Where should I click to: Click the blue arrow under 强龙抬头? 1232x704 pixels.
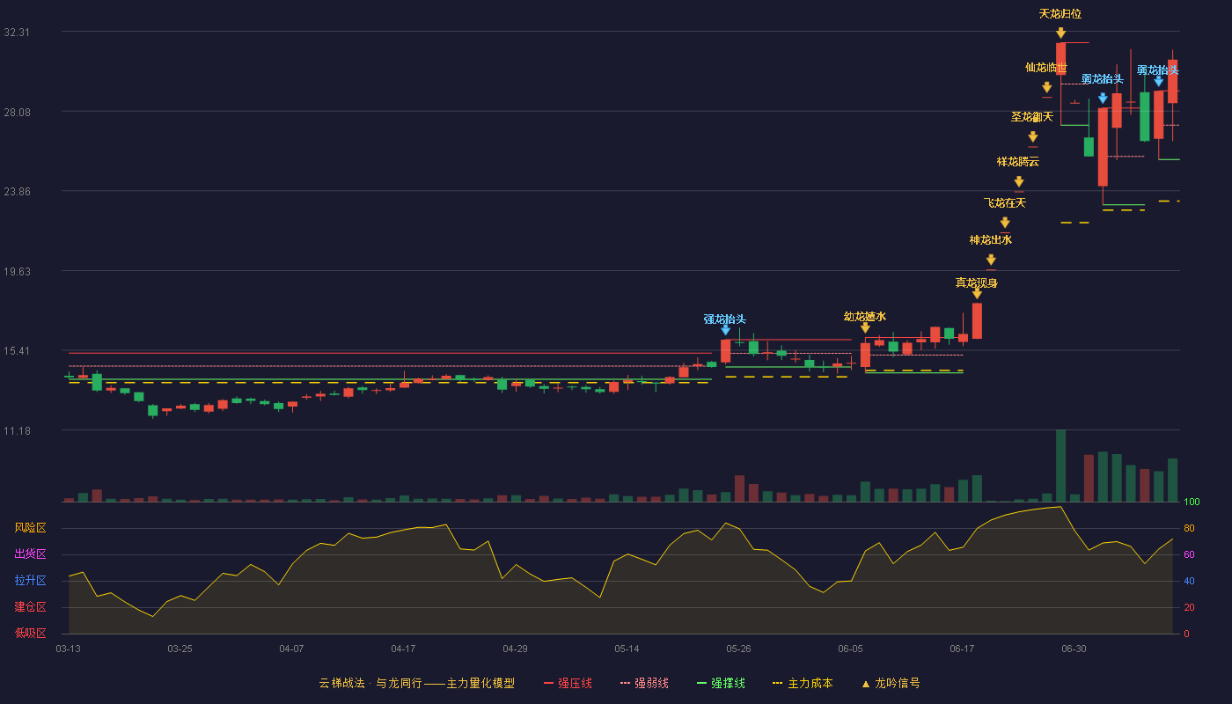pos(725,330)
